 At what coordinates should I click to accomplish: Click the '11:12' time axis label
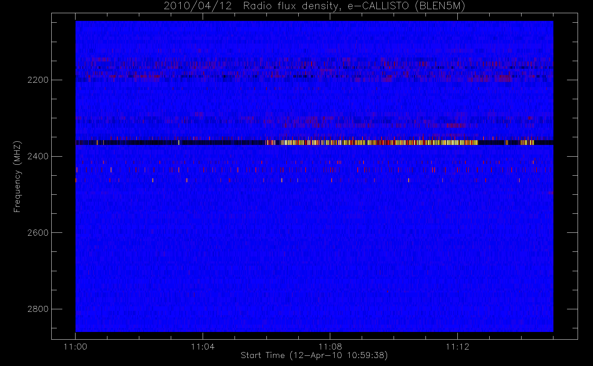point(457,347)
